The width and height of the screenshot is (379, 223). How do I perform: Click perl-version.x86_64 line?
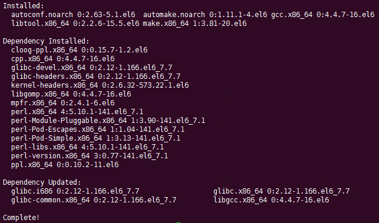pos(90,156)
